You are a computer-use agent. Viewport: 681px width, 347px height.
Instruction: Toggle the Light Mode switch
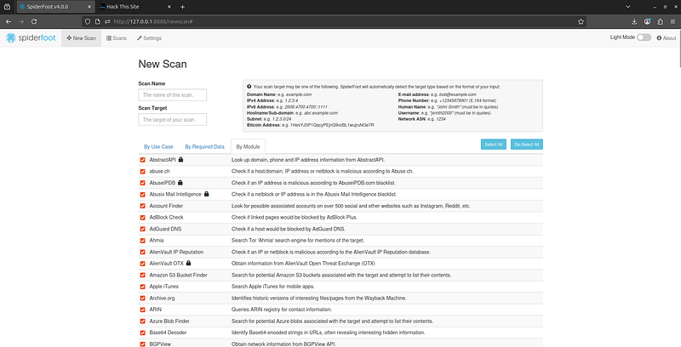(644, 37)
